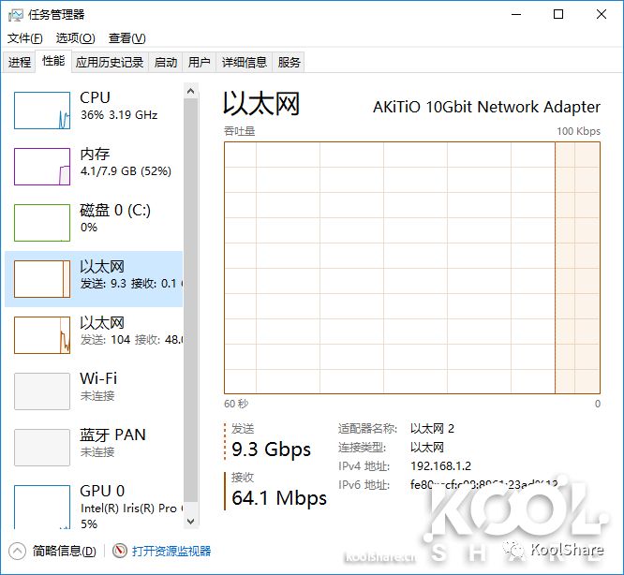The height and width of the screenshot is (575, 624).
Task: Collapse view with 简略信息 chevron icon
Action: click(x=17, y=552)
